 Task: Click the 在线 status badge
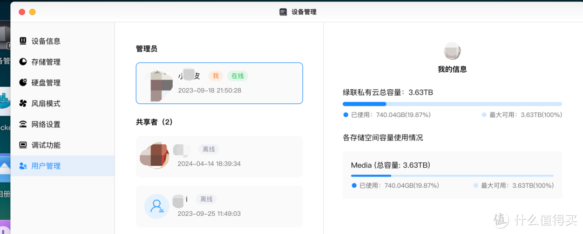point(238,76)
